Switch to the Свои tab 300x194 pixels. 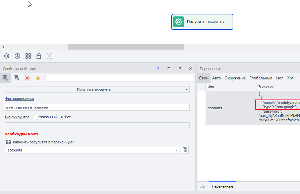pos(204,78)
